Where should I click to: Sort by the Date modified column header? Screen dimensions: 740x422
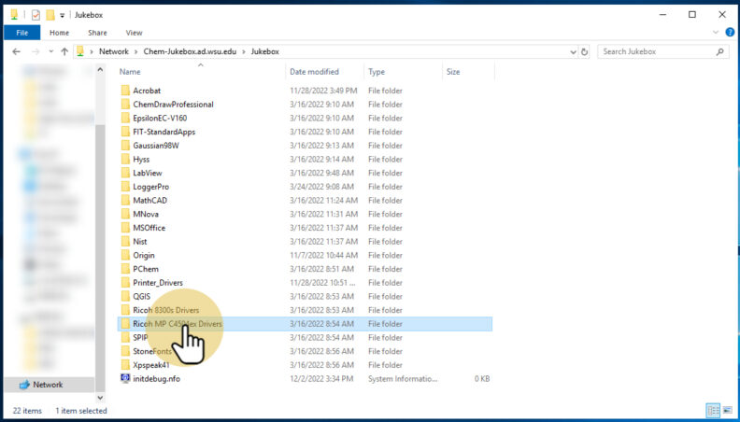tap(315, 72)
